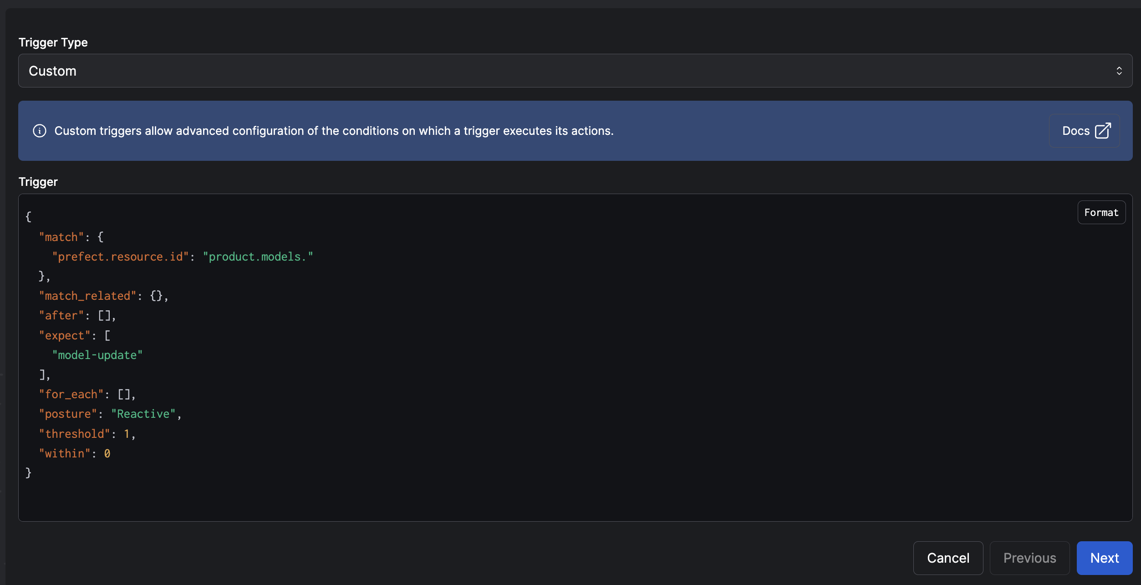
Task: Click the model-update value in expect array
Action: pos(97,355)
